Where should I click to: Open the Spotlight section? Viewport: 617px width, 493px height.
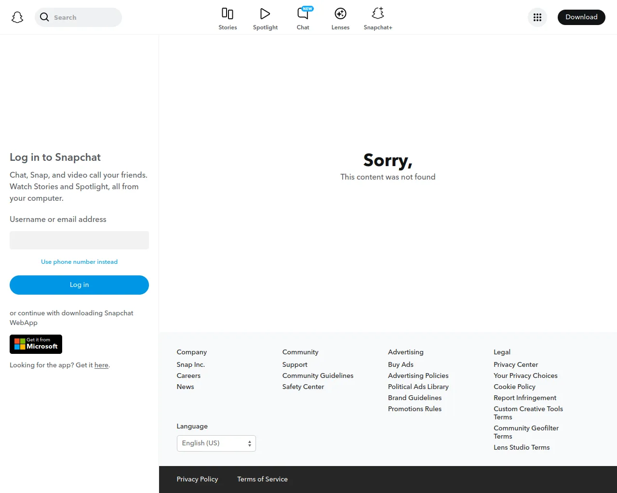265,19
